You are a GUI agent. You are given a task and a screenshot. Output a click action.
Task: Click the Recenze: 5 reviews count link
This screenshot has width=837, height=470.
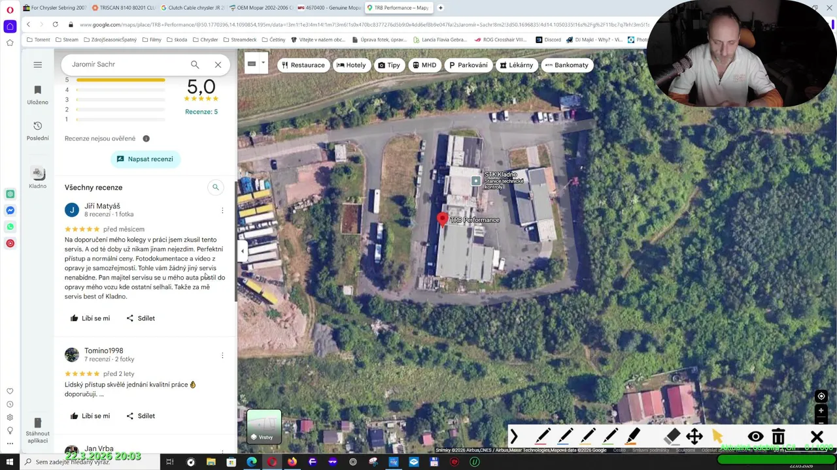tap(201, 112)
